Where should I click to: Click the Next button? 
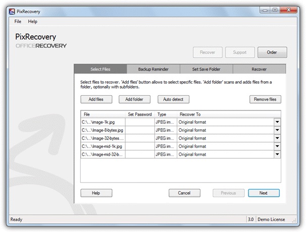264,193
